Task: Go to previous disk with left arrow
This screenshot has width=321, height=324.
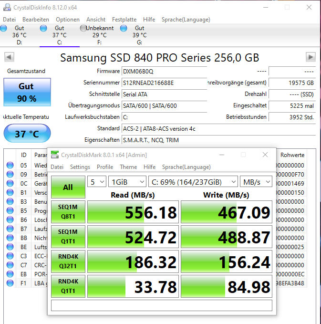Action: tap(9, 57)
